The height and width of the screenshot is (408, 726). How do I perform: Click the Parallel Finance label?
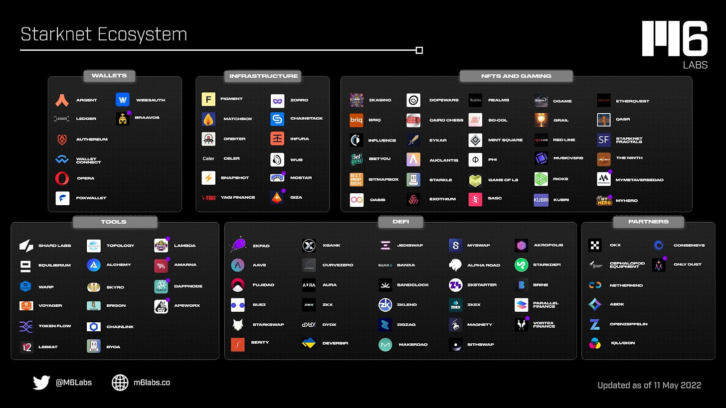546,304
